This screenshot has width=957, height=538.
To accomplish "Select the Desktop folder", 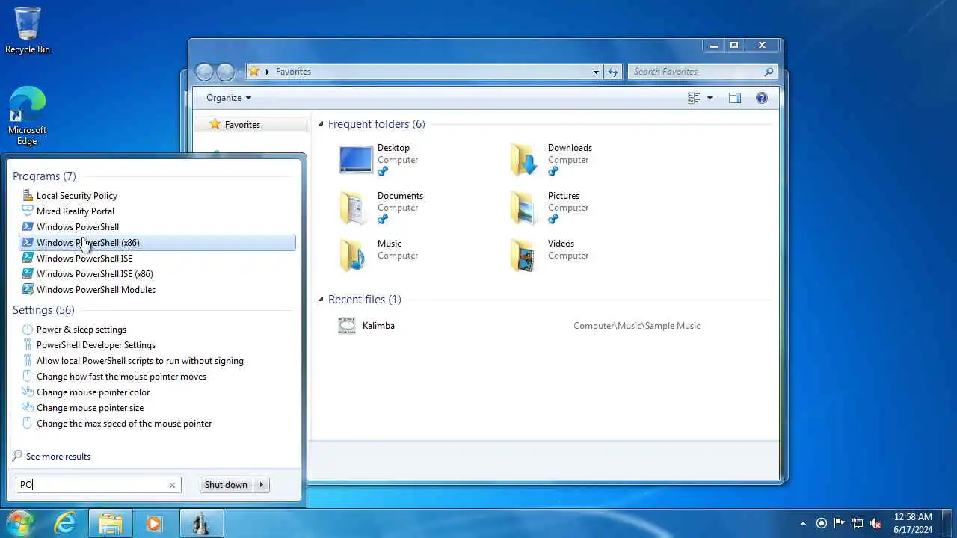I will (378, 160).
